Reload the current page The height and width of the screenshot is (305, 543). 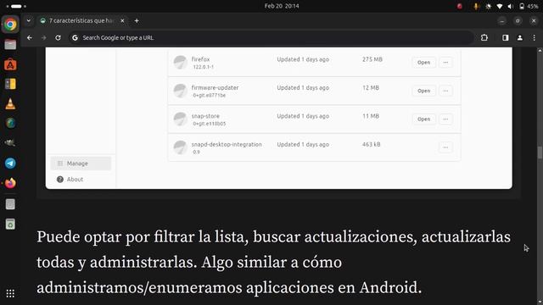pyautogui.click(x=58, y=37)
